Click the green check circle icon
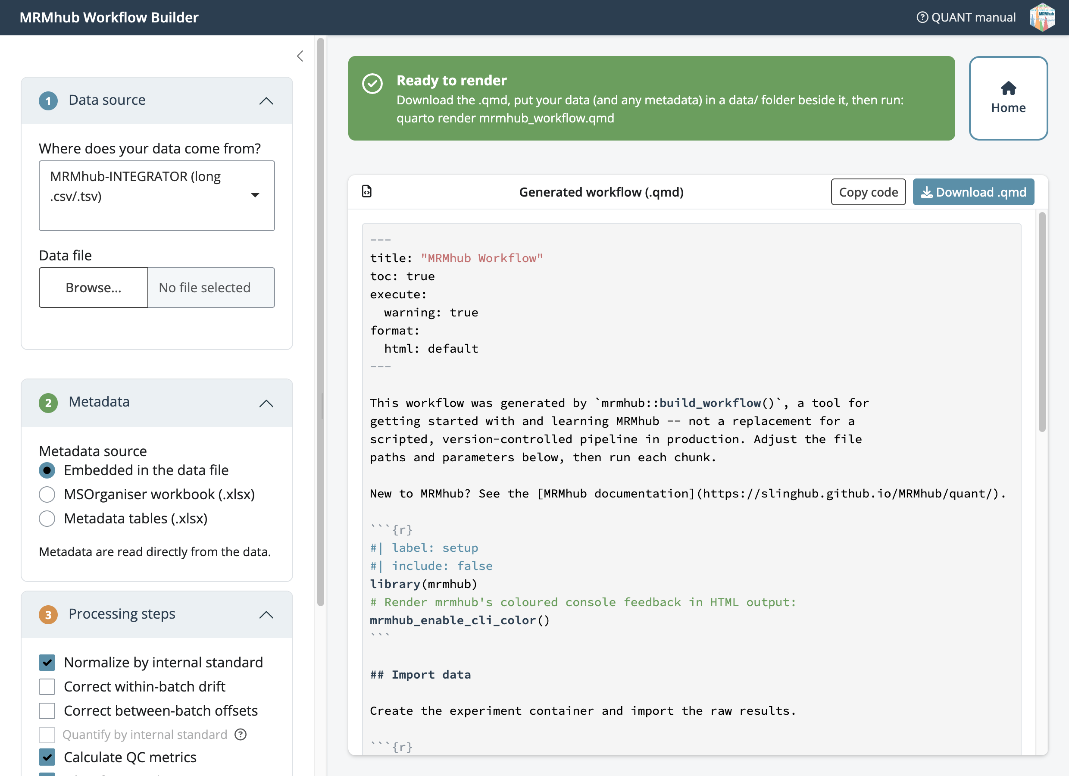1069x776 pixels. click(x=372, y=84)
